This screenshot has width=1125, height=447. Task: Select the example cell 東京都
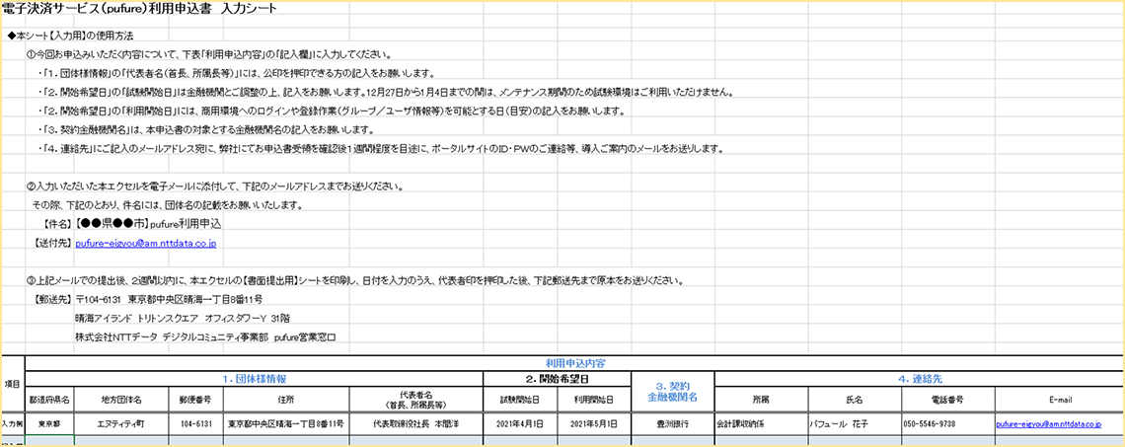click(x=49, y=424)
